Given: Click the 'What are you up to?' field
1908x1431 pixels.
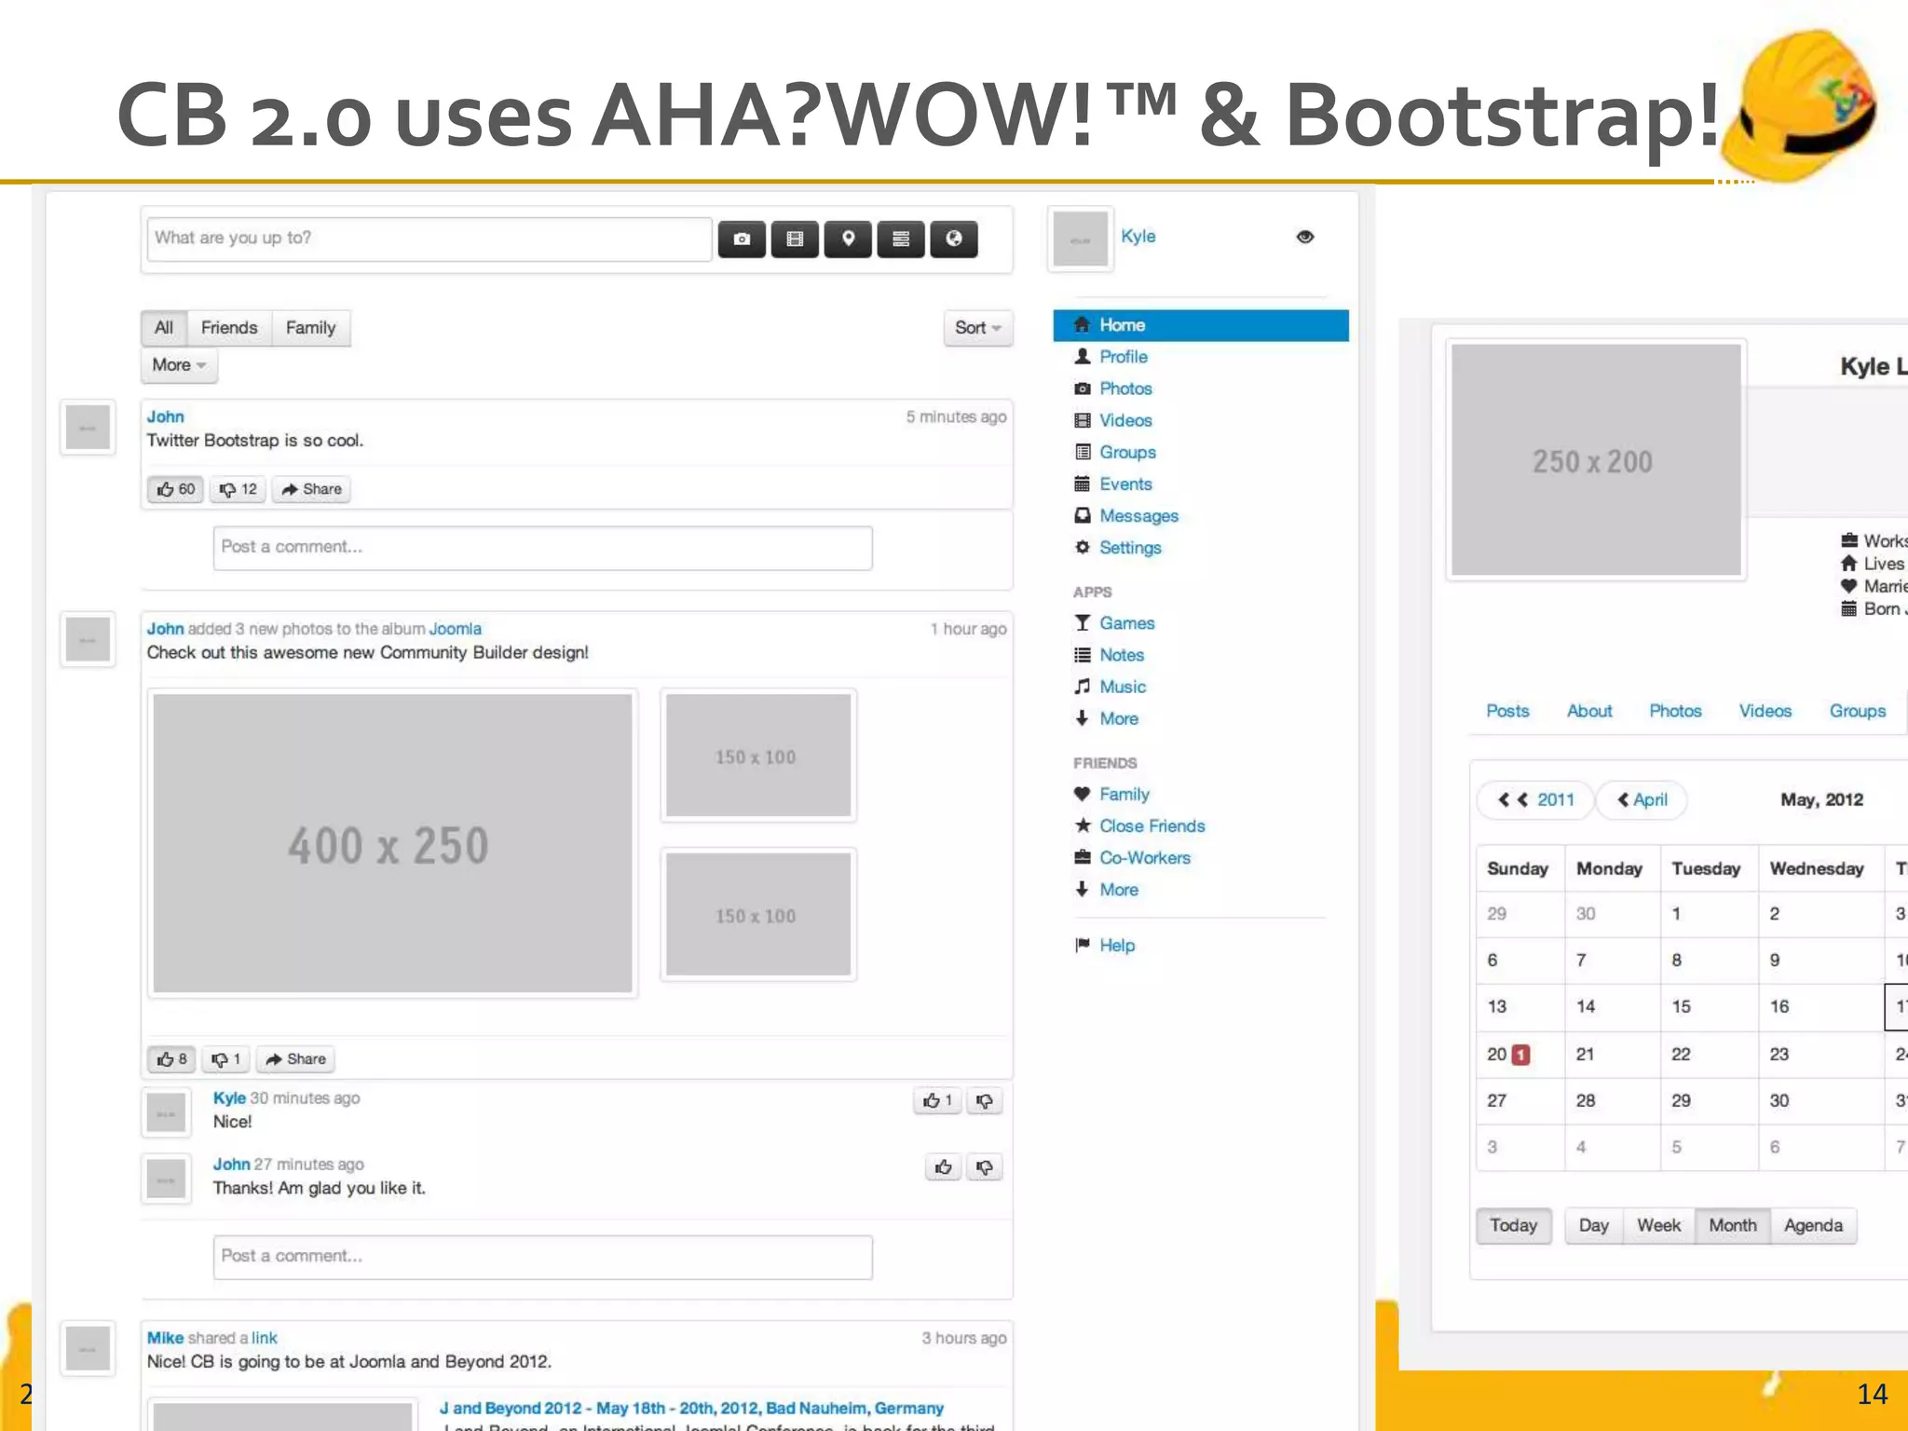Looking at the screenshot, I should [x=429, y=239].
